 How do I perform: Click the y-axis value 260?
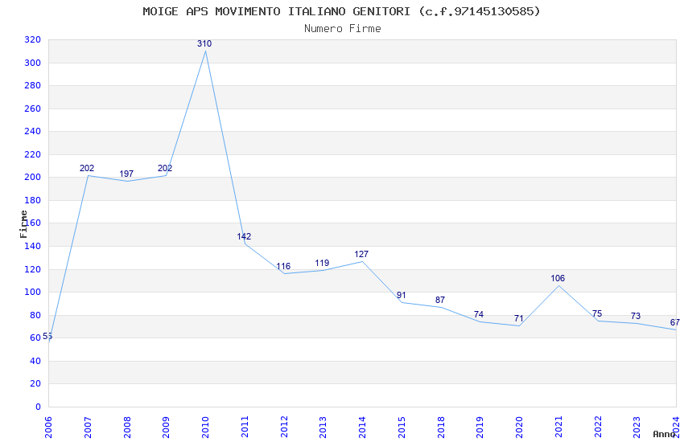coord(33,108)
